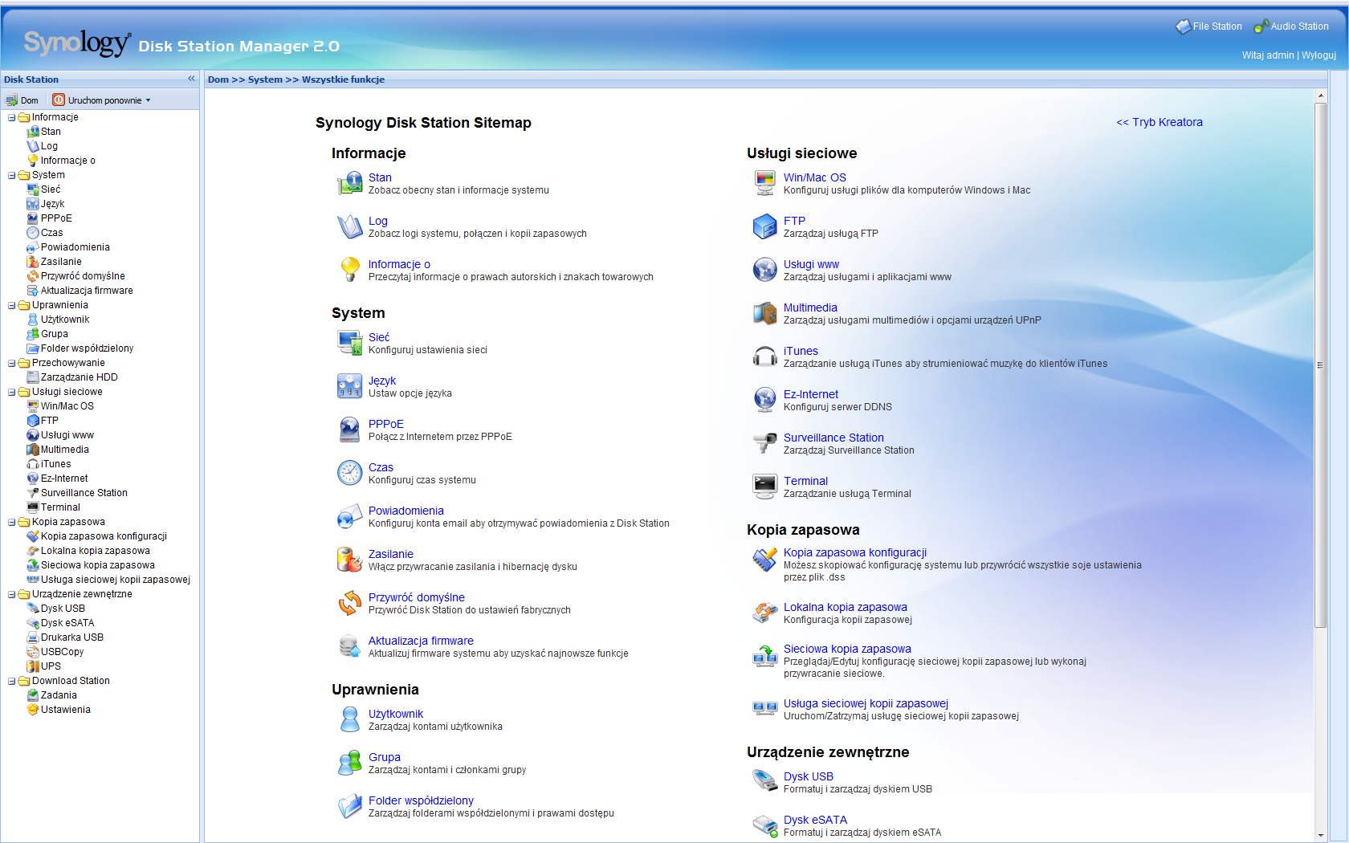This screenshot has height=843, width=1349.
Task: Click the scrollbar down arrow
Action: (1320, 836)
